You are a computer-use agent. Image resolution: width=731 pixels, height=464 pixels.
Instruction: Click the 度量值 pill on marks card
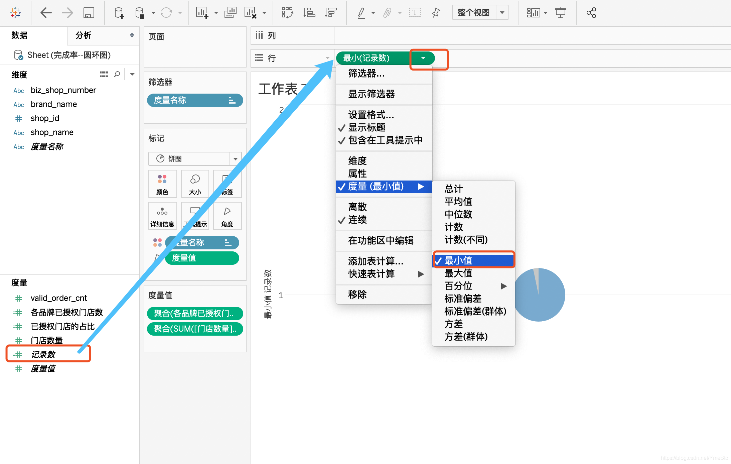tap(202, 258)
